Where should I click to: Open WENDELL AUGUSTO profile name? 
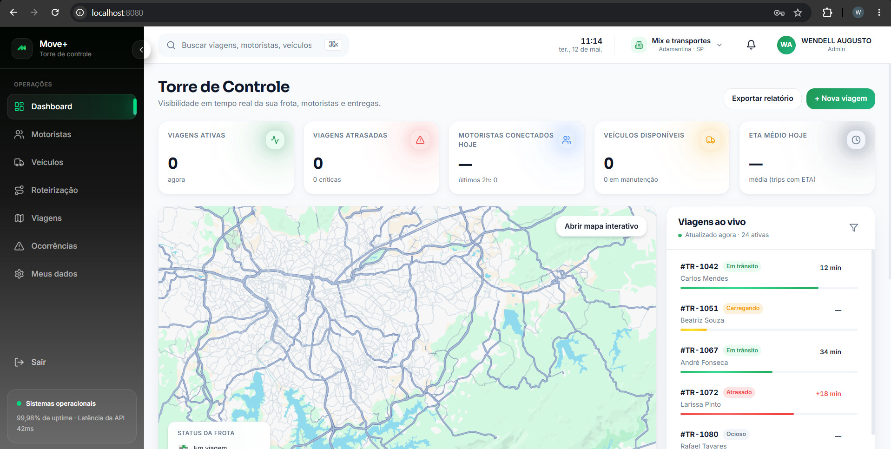[836, 41]
